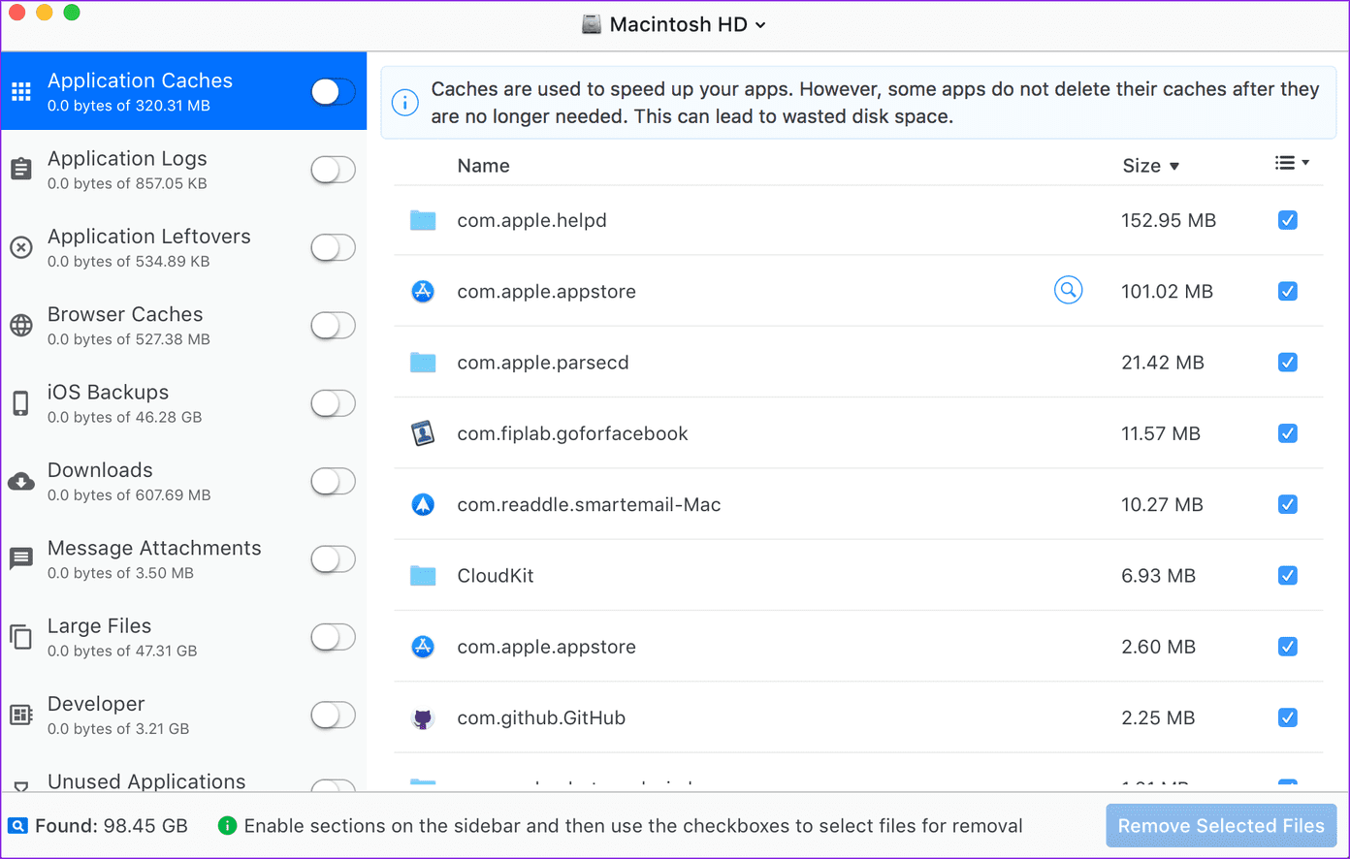
Task: Uncheck the com.apple.helpd checkbox
Action: click(x=1288, y=220)
